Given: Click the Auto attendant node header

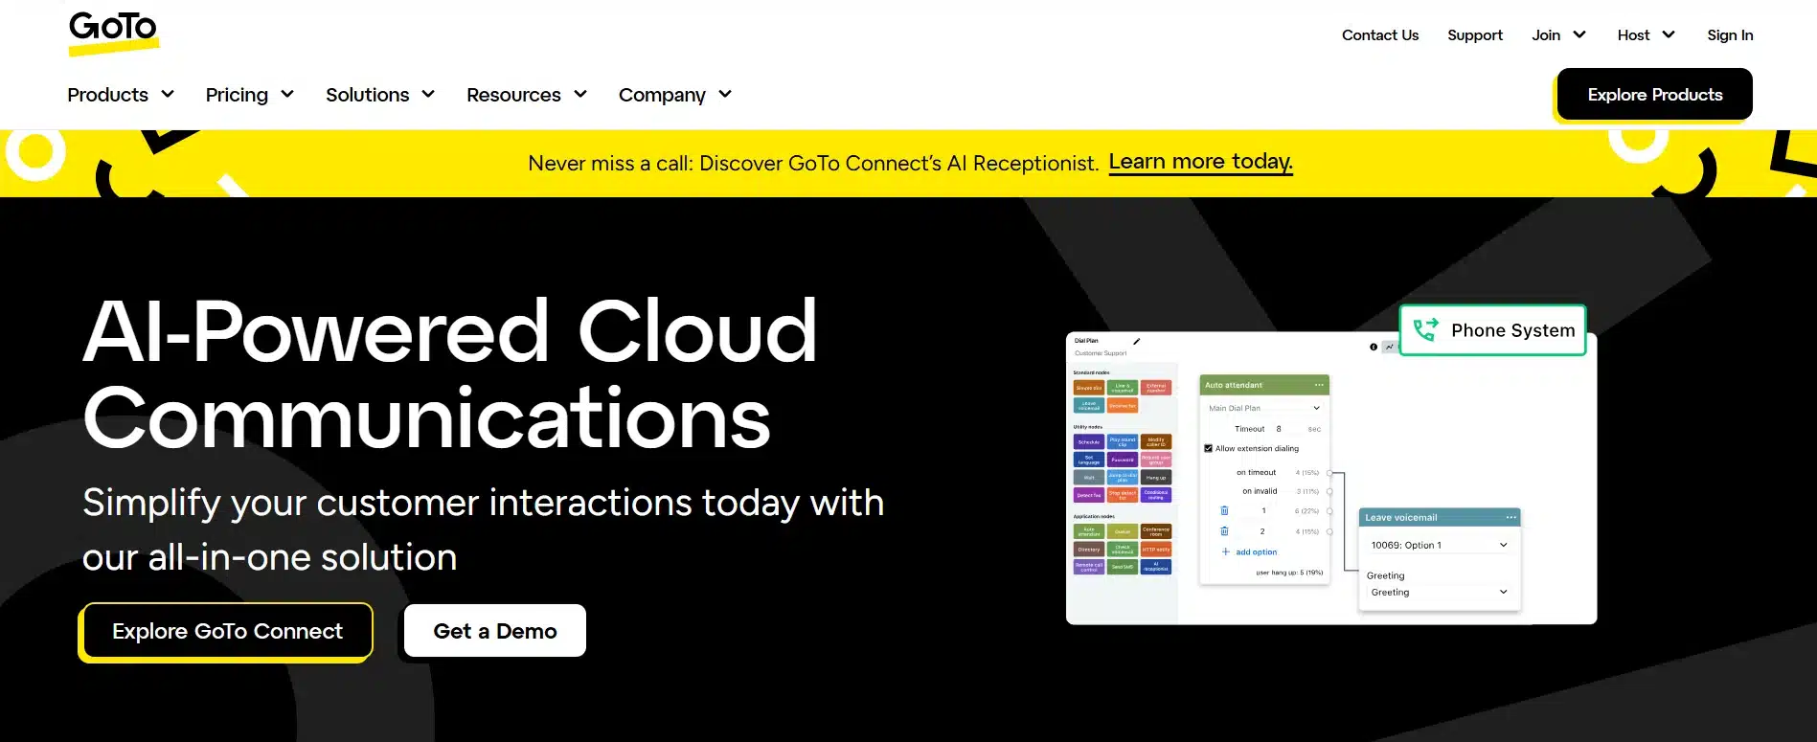Looking at the screenshot, I should 1264,385.
